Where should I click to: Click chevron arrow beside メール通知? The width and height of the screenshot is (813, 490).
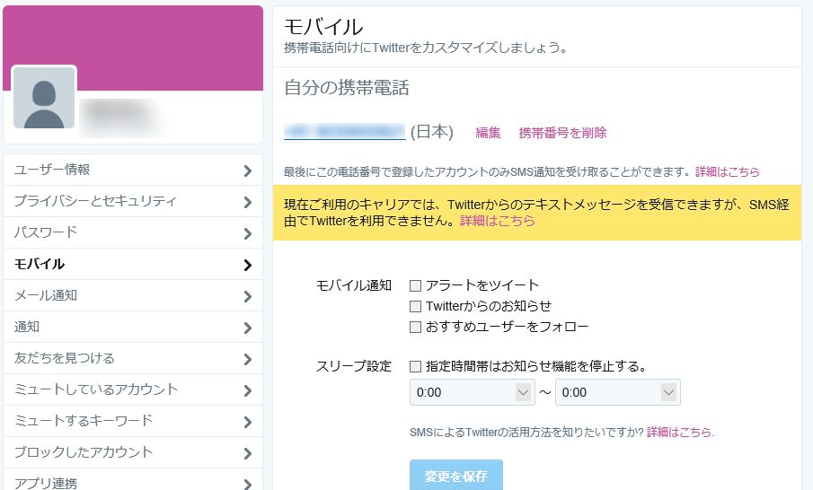point(247,296)
